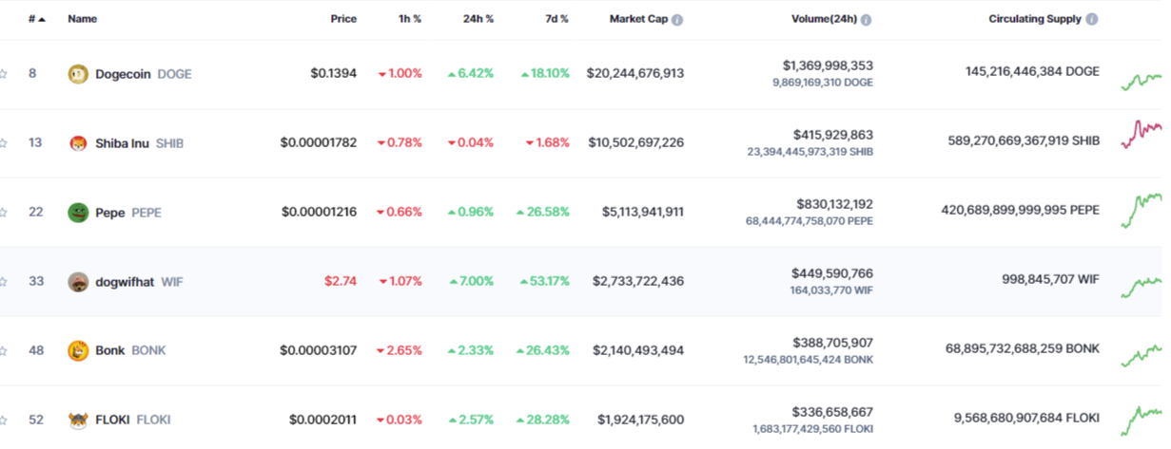Sort by Market Cap column header
The width and height of the screenshot is (1171, 449).
pyautogui.click(x=638, y=19)
